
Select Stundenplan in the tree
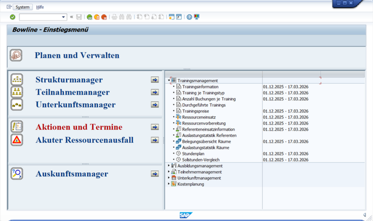(193, 154)
